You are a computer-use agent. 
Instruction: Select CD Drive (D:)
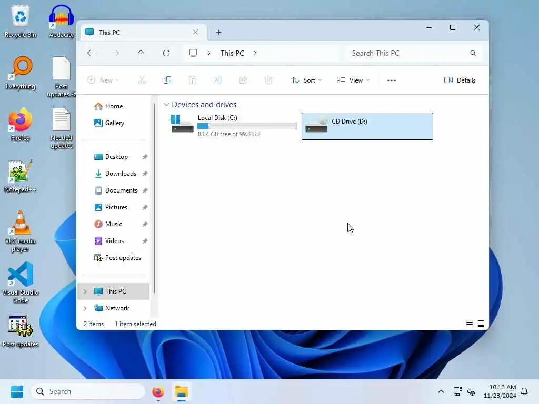367,126
